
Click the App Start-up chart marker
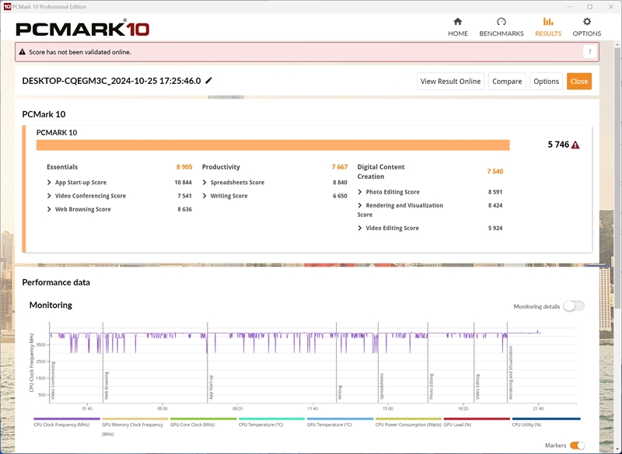pyautogui.click(x=211, y=387)
